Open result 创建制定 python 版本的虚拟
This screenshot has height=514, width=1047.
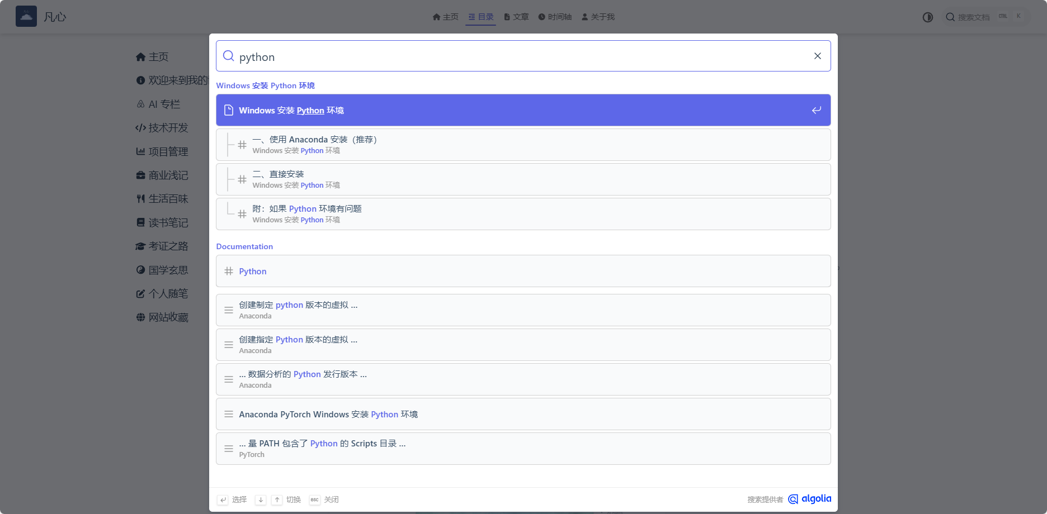pyautogui.click(x=523, y=310)
